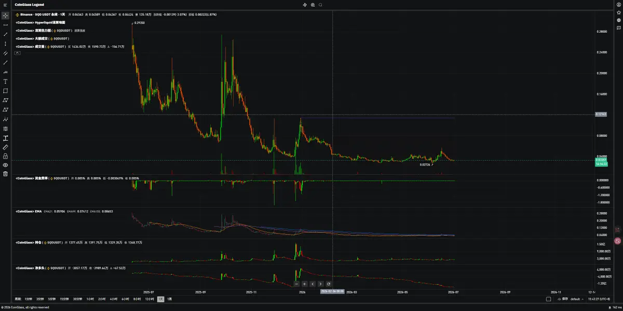The image size is (623, 311).
Task: Reset the chart view with refresh button
Action: (329, 284)
